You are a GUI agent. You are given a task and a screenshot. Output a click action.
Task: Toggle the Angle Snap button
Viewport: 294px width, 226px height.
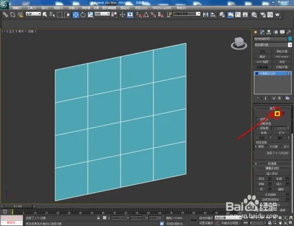pos(146,15)
